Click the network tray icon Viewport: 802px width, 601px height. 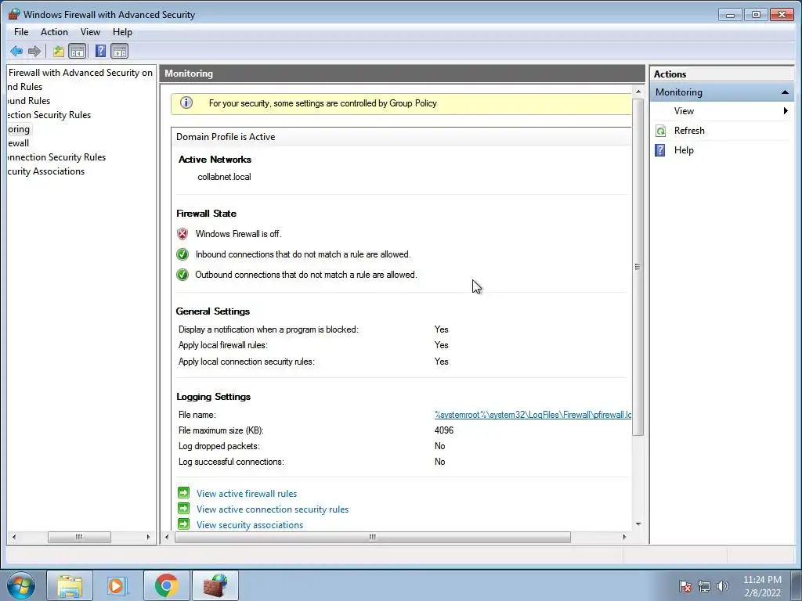[704, 586]
